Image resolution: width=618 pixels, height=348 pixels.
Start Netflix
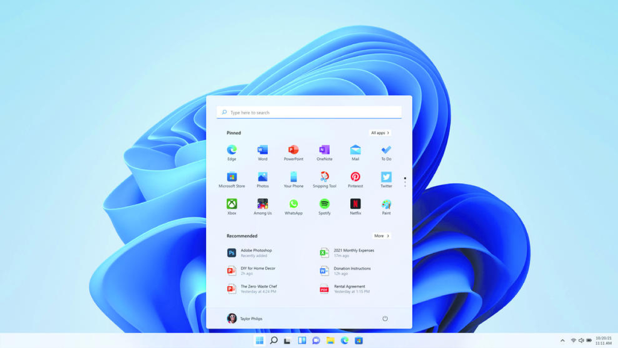pos(355,205)
